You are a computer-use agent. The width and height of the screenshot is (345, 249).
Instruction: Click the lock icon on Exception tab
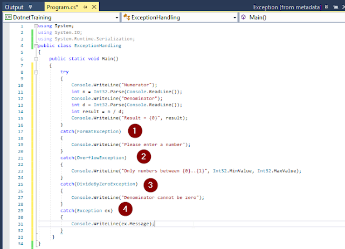tap(327, 7)
